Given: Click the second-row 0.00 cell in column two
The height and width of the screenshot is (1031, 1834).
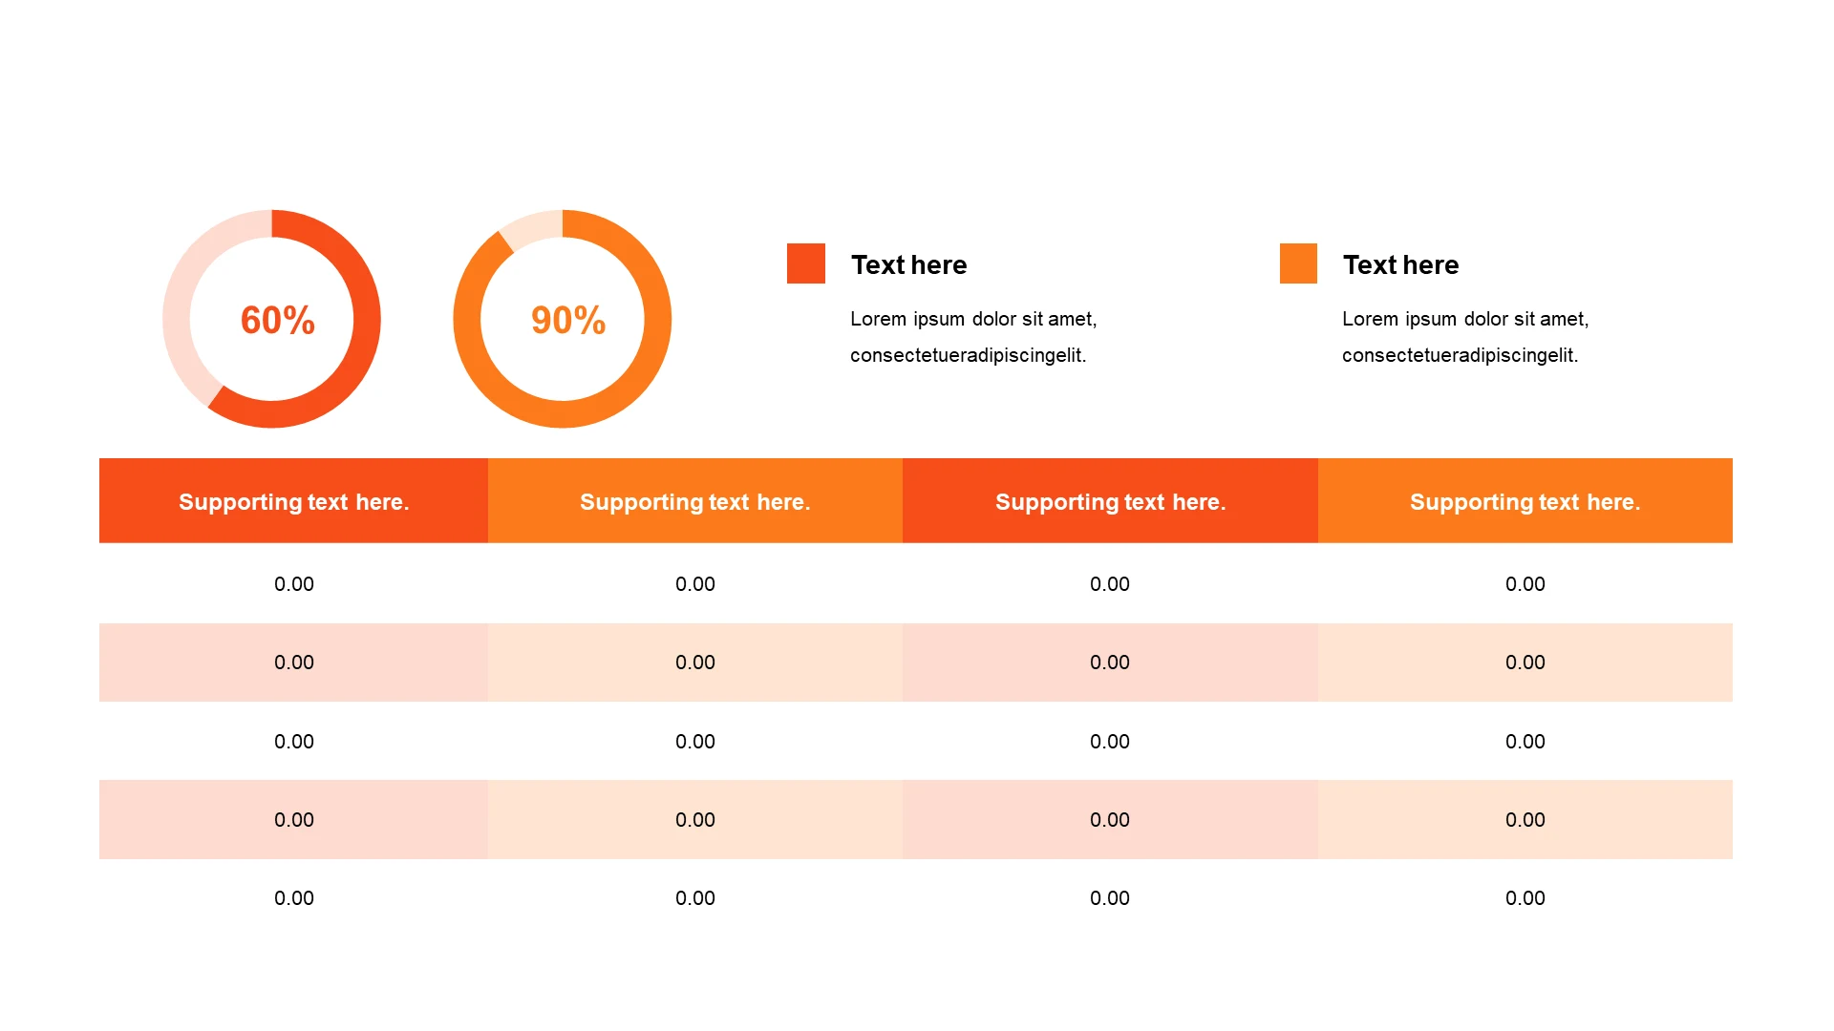Looking at the screenshot, I should pos(694,663).
